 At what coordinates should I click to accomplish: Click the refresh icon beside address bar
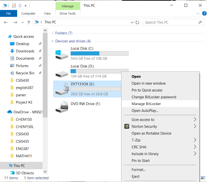(137, 22)
